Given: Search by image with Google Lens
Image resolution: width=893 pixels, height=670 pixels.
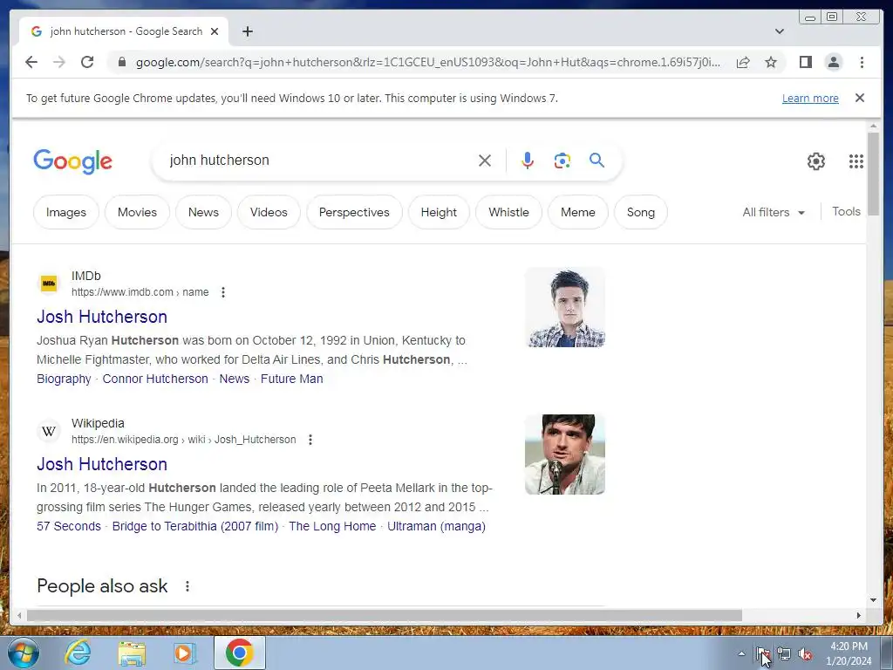Looking at the screenshot, I should coord(562,161).
